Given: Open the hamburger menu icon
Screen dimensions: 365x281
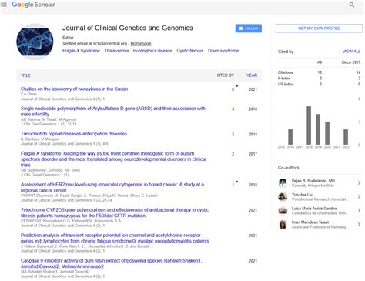Looking at the screenshot, I should tap(4, 5).
